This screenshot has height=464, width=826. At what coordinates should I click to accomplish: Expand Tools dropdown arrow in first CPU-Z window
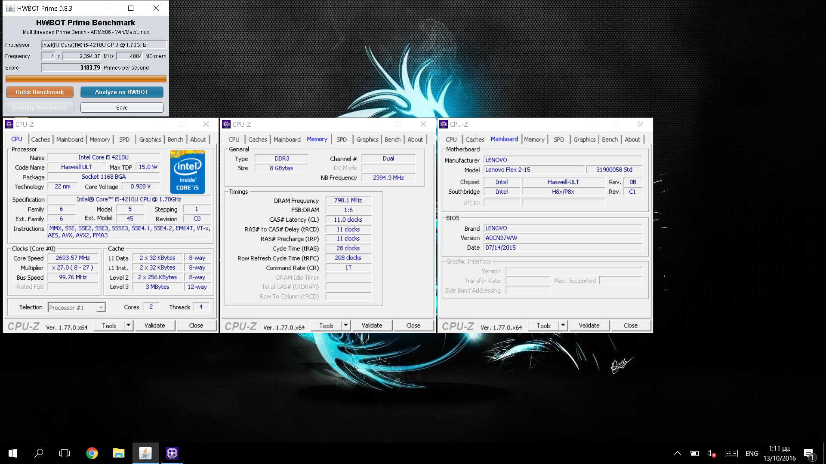point(128,326)
